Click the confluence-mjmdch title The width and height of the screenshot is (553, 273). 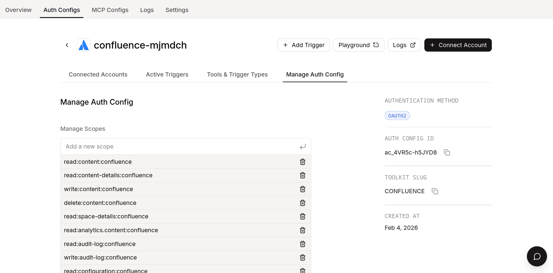[140, 45]
